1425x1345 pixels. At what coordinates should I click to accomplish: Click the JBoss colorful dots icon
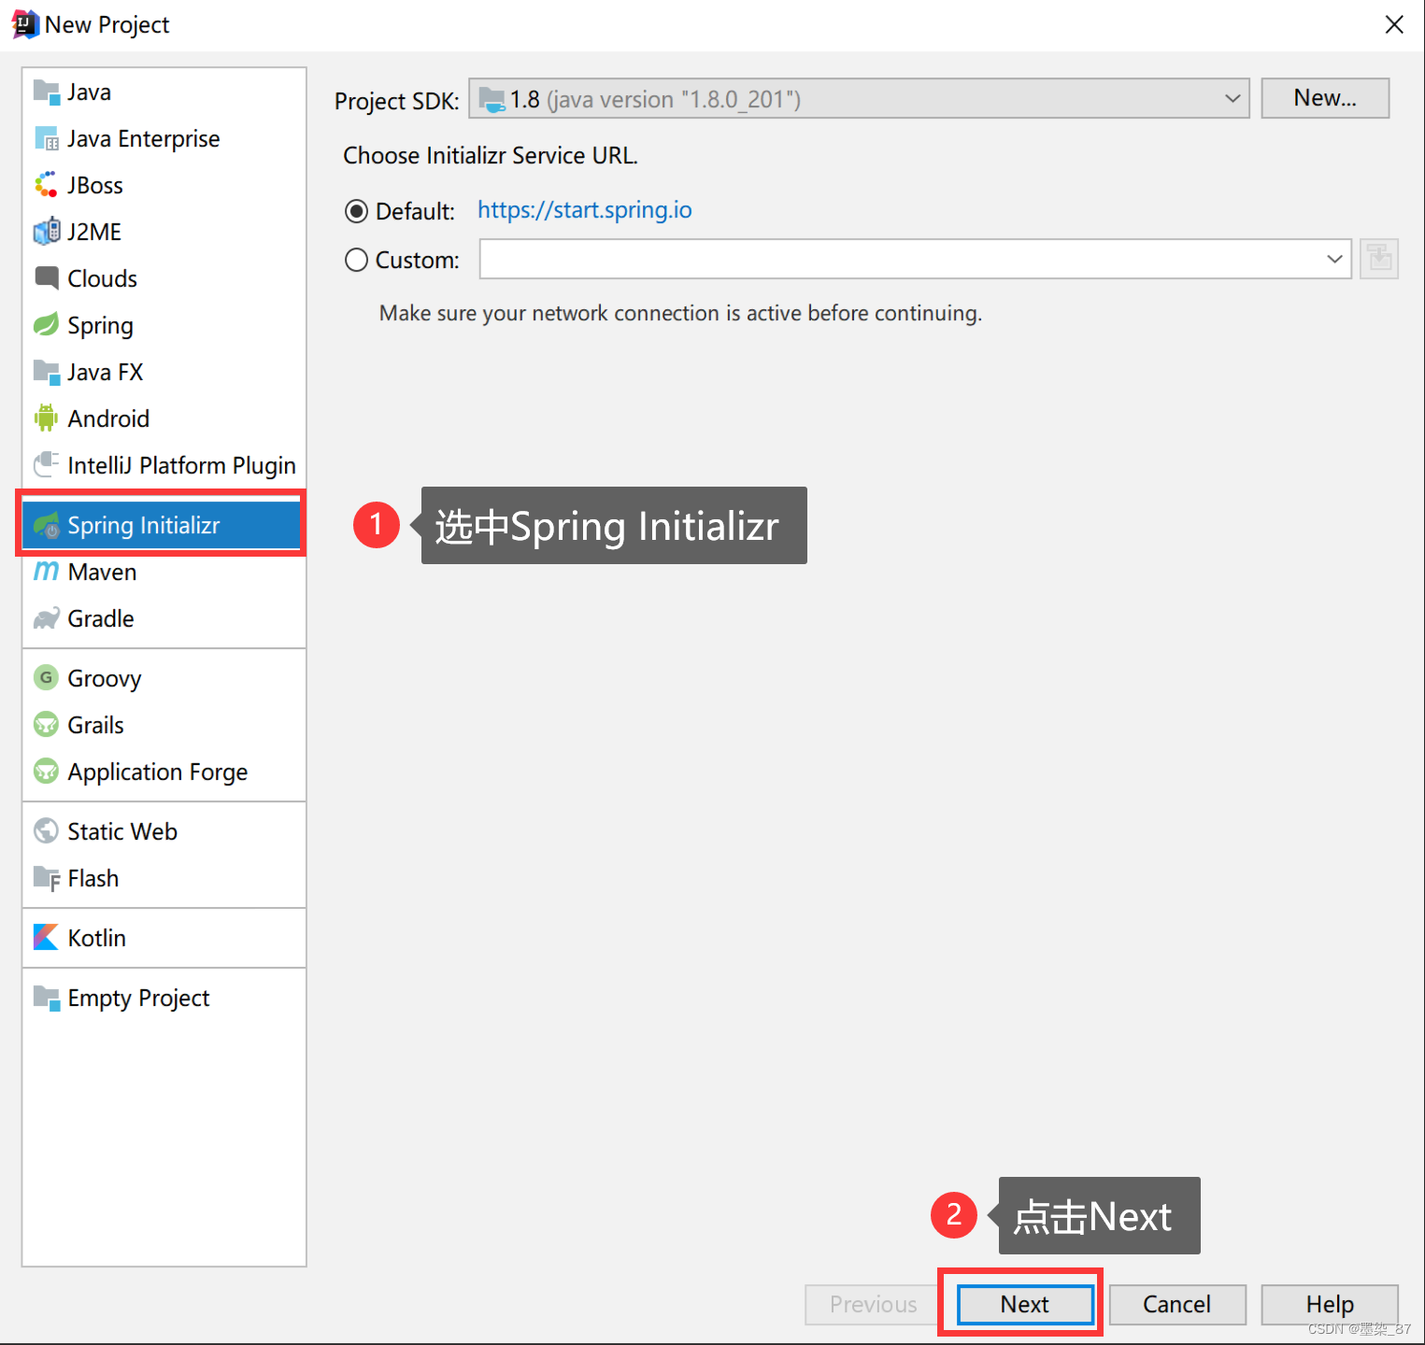(x=46, y=185)
